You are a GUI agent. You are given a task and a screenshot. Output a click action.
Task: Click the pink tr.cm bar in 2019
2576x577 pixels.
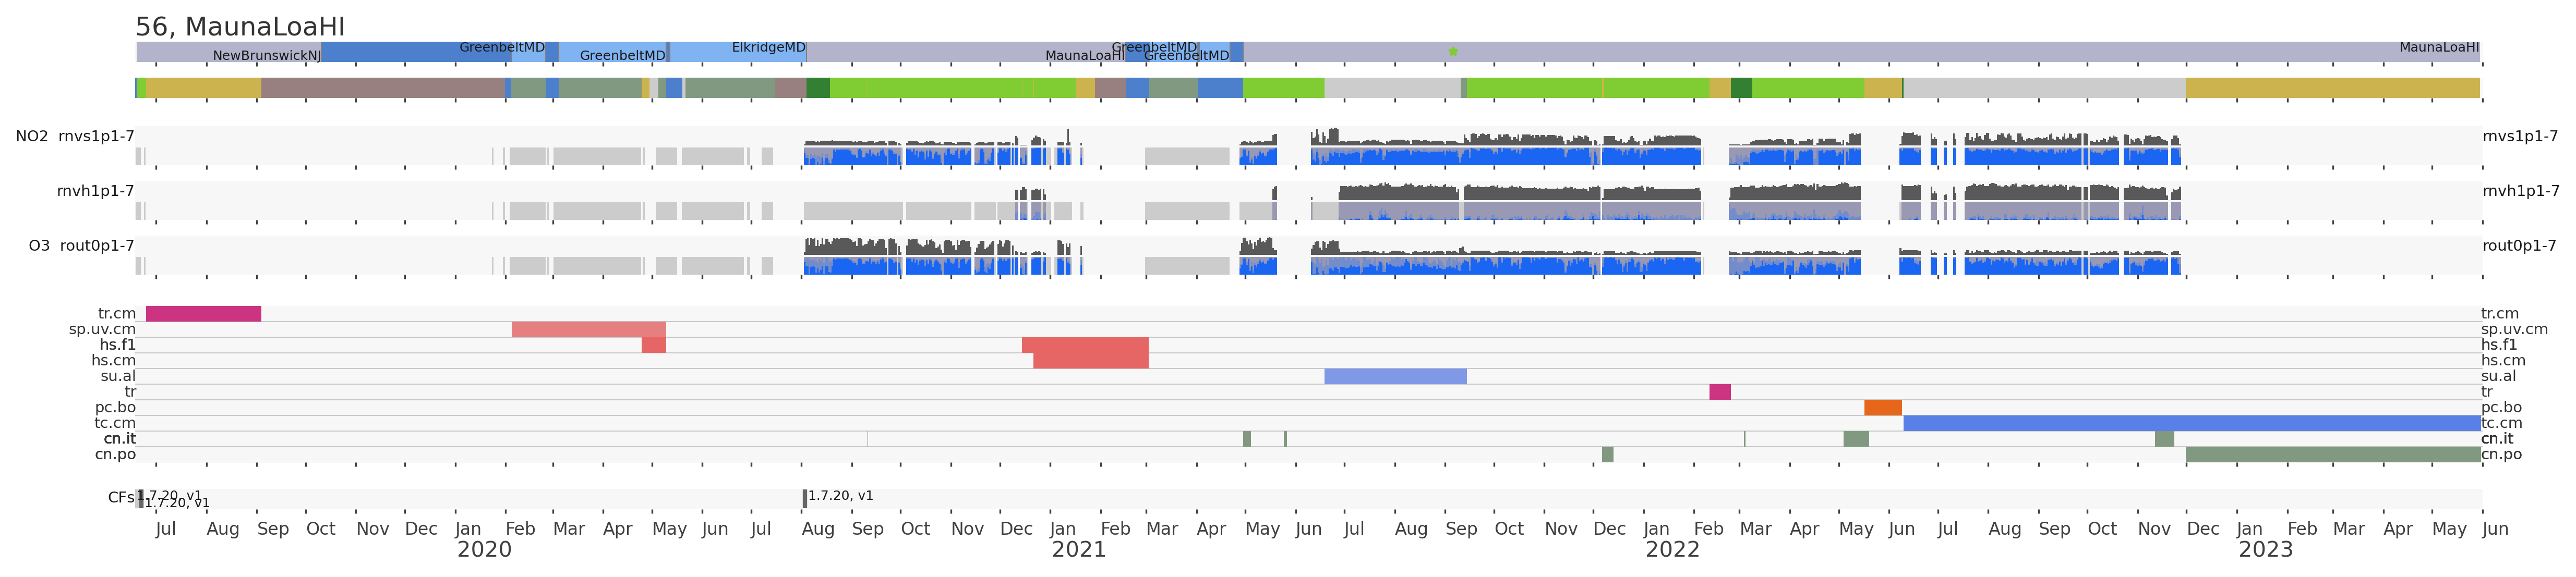click(x=203, y=314)
